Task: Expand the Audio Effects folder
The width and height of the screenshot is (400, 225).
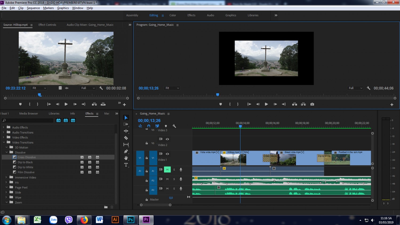Action: click(x=3, y=127)
